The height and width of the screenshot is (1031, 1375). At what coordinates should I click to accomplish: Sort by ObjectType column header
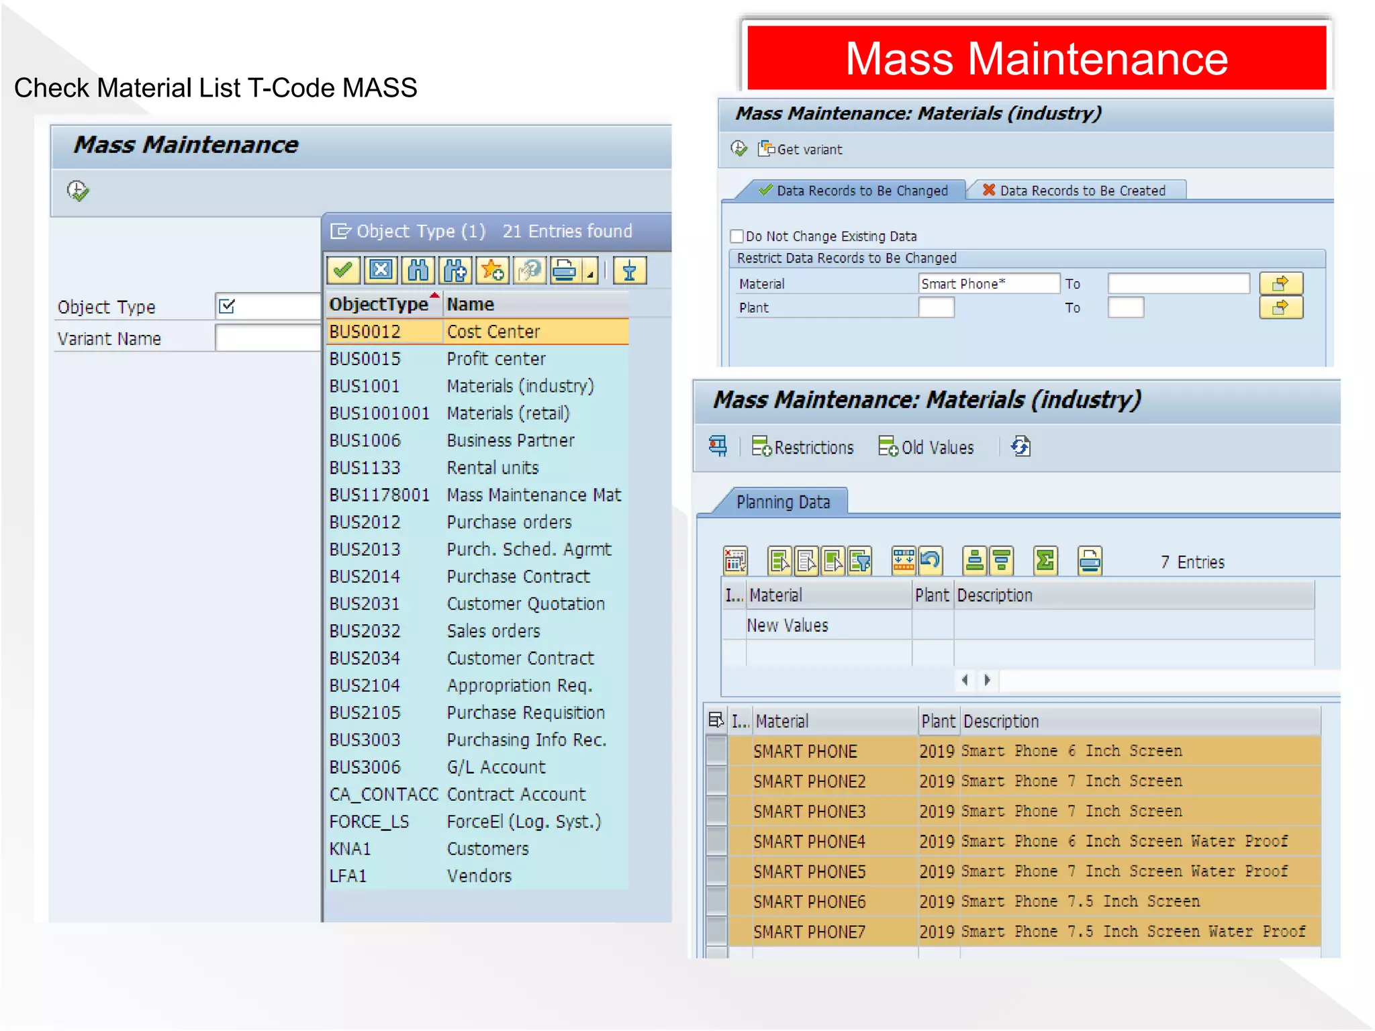click(x=383, y=304)
